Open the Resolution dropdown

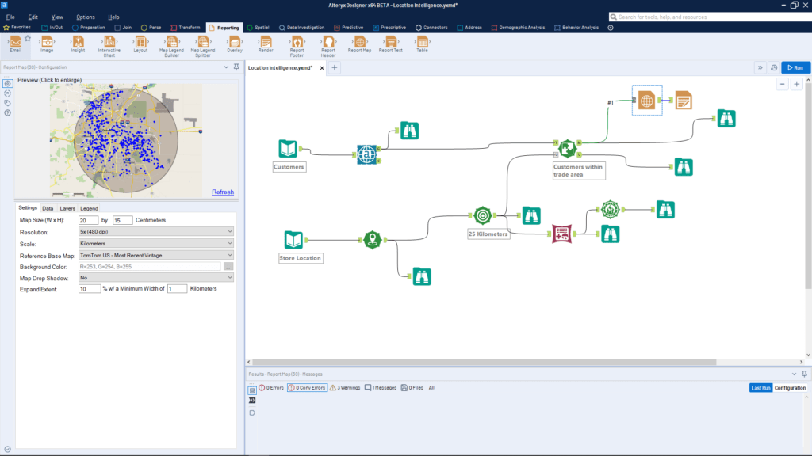click(156, 232)
